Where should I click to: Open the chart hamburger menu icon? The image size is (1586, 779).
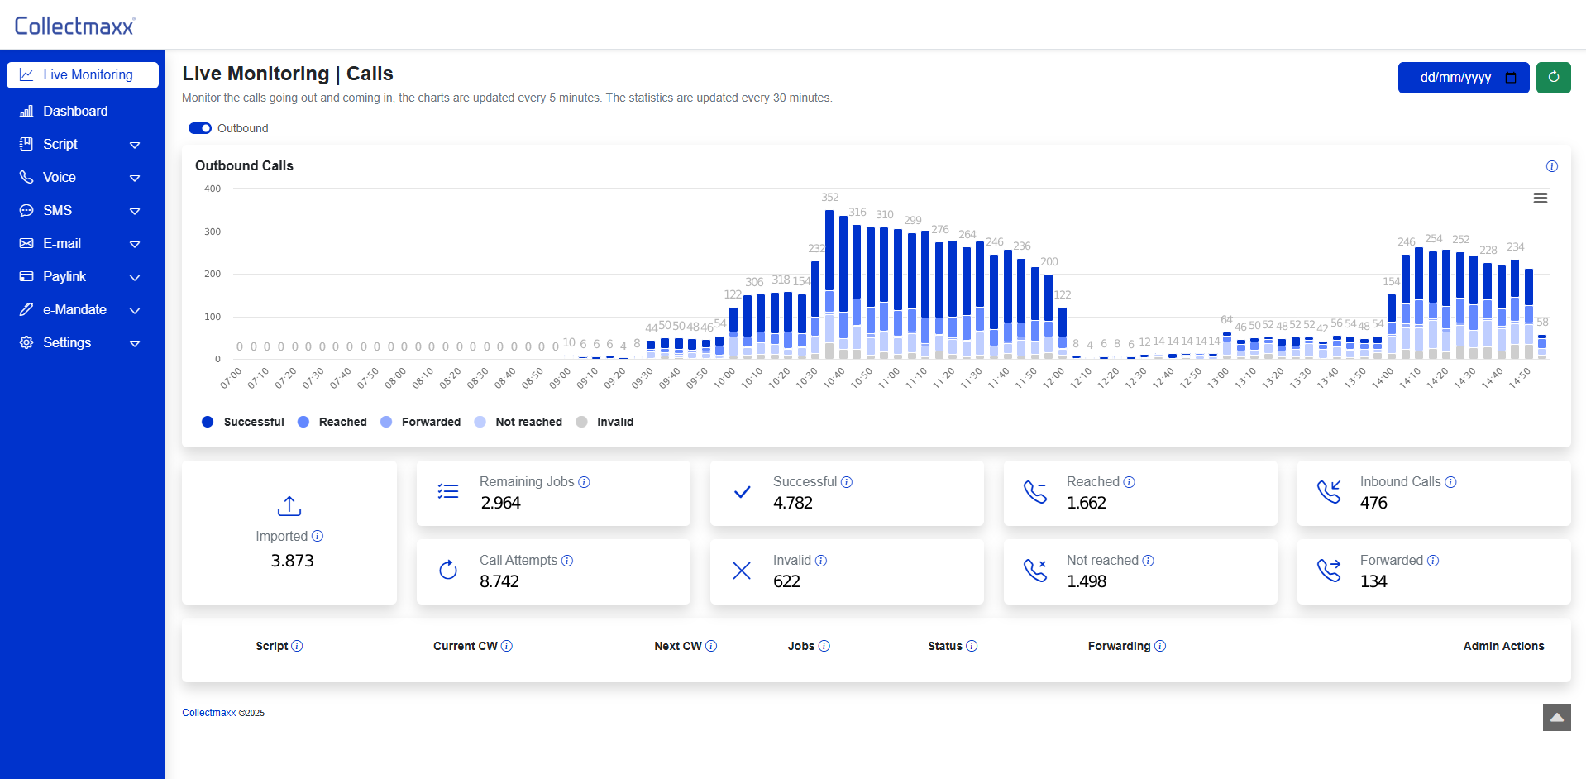1540,198
